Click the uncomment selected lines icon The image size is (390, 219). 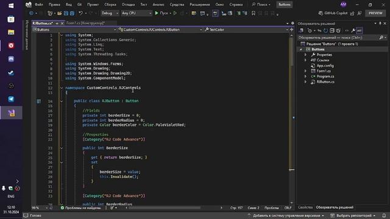[x=245, y=13]
